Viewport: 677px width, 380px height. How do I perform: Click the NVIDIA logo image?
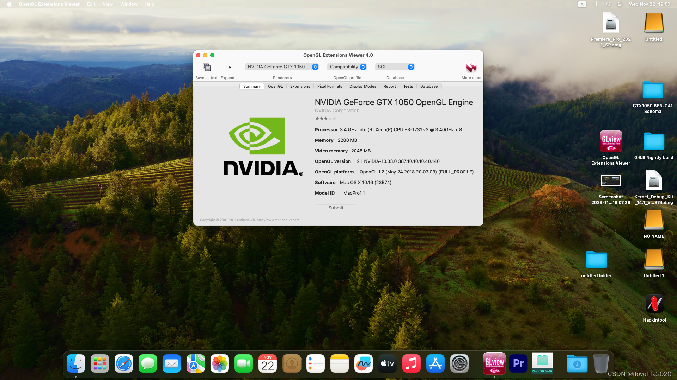click(x=263, y=146)
